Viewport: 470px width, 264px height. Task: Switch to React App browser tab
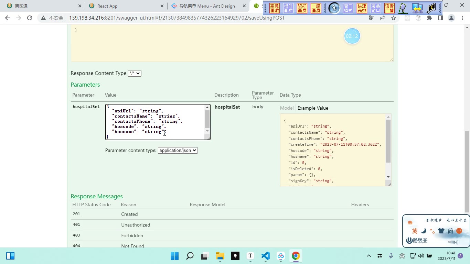(x=126, y=6)
